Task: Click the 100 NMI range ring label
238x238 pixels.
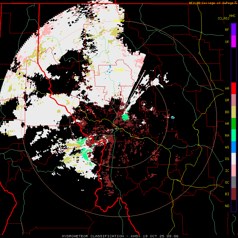Action: [119, 21]
